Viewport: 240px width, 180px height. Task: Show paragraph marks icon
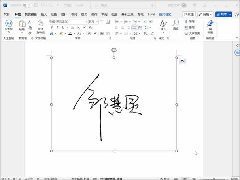point(153,33)
